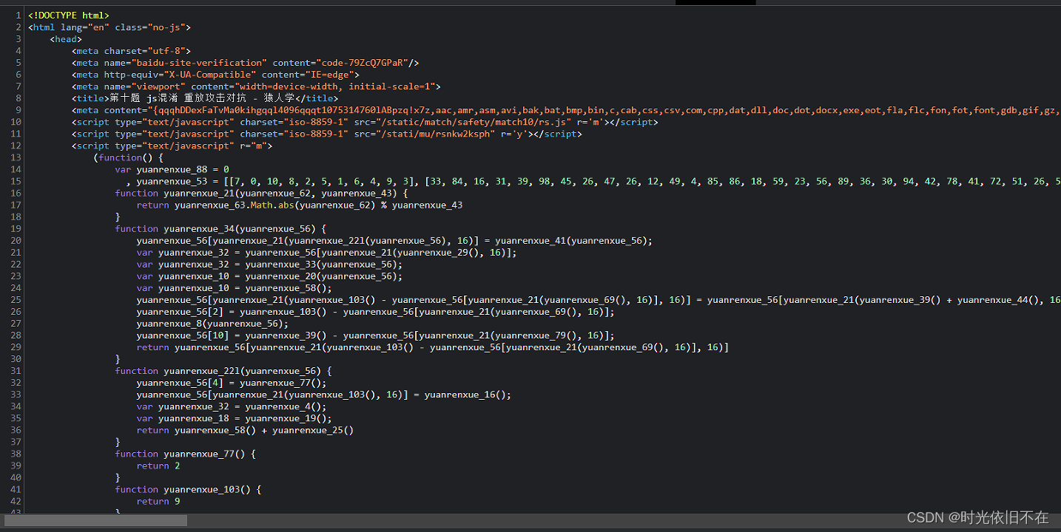The width and height of the screenshot is (1061, 532).
Task: Click the yuanrenxue_56[2] assignment line
Action: pyautogui.click(x=375, y=311)
